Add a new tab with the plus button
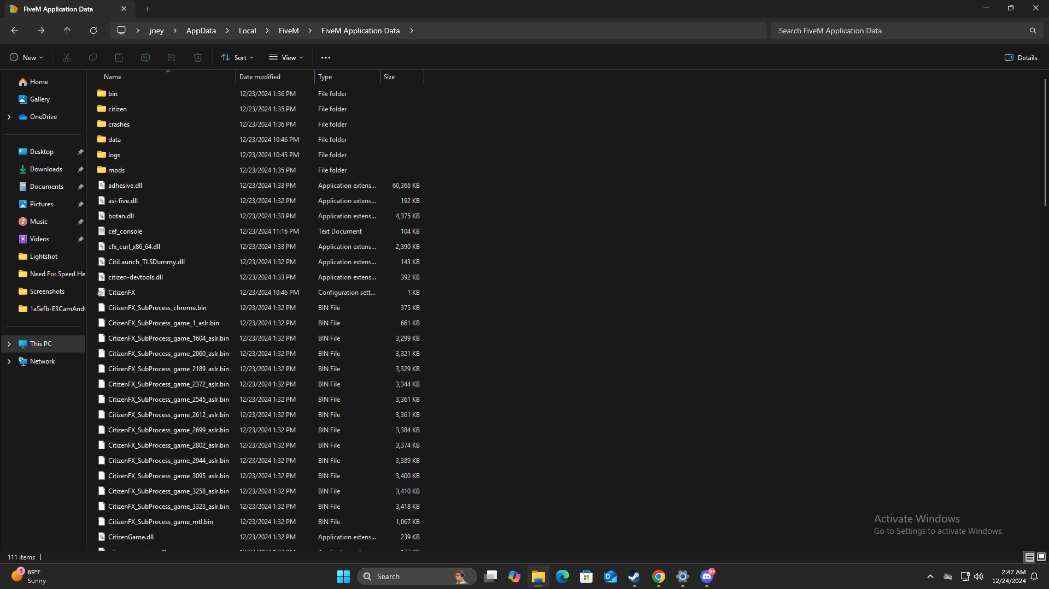 [148, 9]
